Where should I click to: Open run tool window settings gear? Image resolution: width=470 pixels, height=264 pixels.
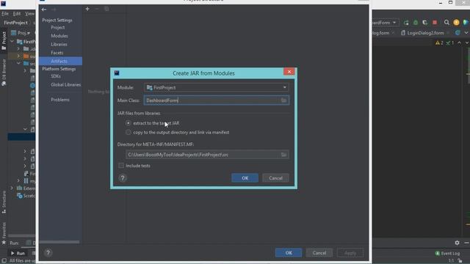click(x=457, y=243)
